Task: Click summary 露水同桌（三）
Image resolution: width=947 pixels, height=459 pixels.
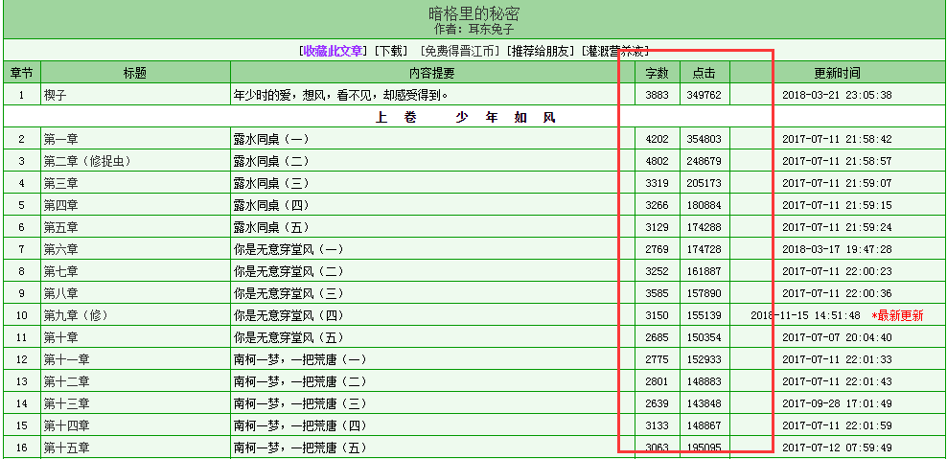Action: coord(271,183)
